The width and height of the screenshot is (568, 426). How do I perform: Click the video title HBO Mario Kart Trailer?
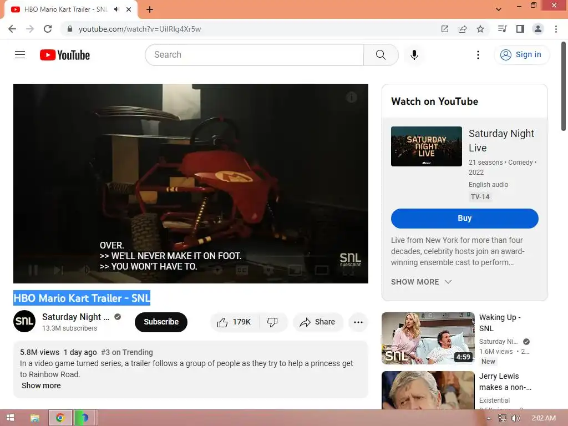82,298
